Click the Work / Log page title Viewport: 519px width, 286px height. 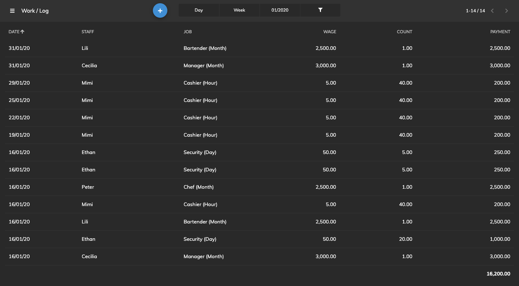click(x=35, y=11)
